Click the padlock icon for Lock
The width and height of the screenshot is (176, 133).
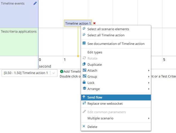click(x=84, y=83)
